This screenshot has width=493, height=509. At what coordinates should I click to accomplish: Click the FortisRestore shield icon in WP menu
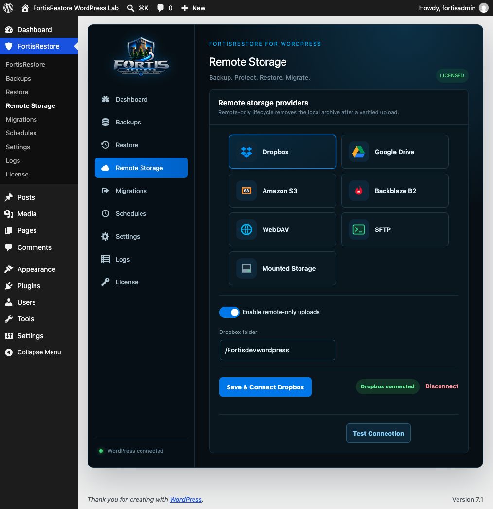coord(9,46)
